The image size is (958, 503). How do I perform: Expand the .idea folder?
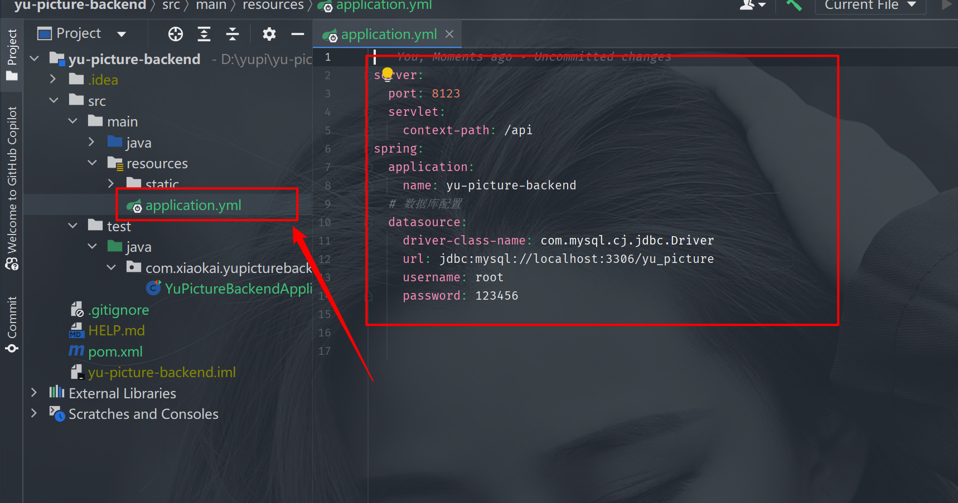click(53, 80)
